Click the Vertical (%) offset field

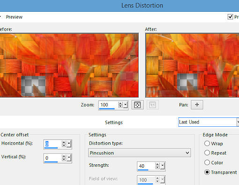click(52, 158)
